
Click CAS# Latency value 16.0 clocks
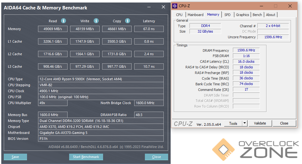246,61
